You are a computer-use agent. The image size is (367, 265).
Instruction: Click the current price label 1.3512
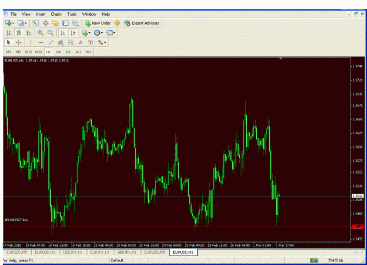(x=358, y=196)
